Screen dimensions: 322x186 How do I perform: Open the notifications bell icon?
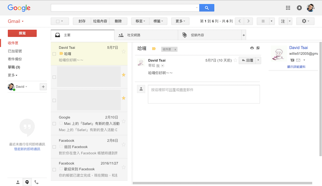[299, 8]
